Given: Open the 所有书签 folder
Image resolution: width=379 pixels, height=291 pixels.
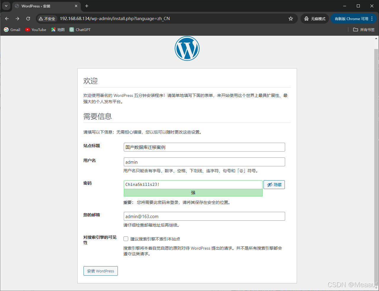Looking at the screenshot, I should point(364,30).
